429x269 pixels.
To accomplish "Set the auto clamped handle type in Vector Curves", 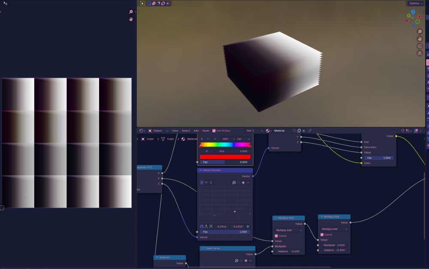I will click(211, 226).
